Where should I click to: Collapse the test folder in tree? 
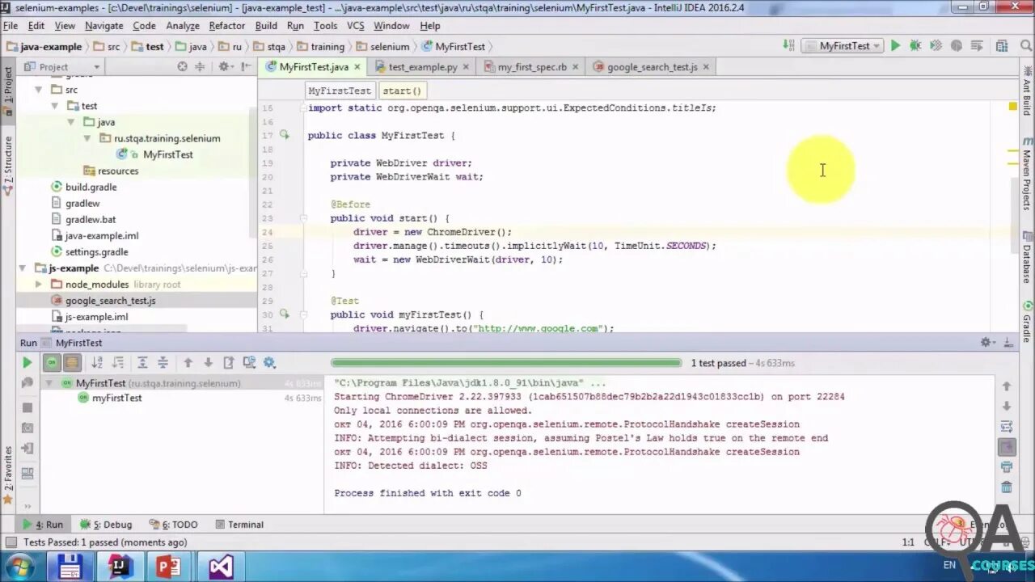(x=54, y=106)
